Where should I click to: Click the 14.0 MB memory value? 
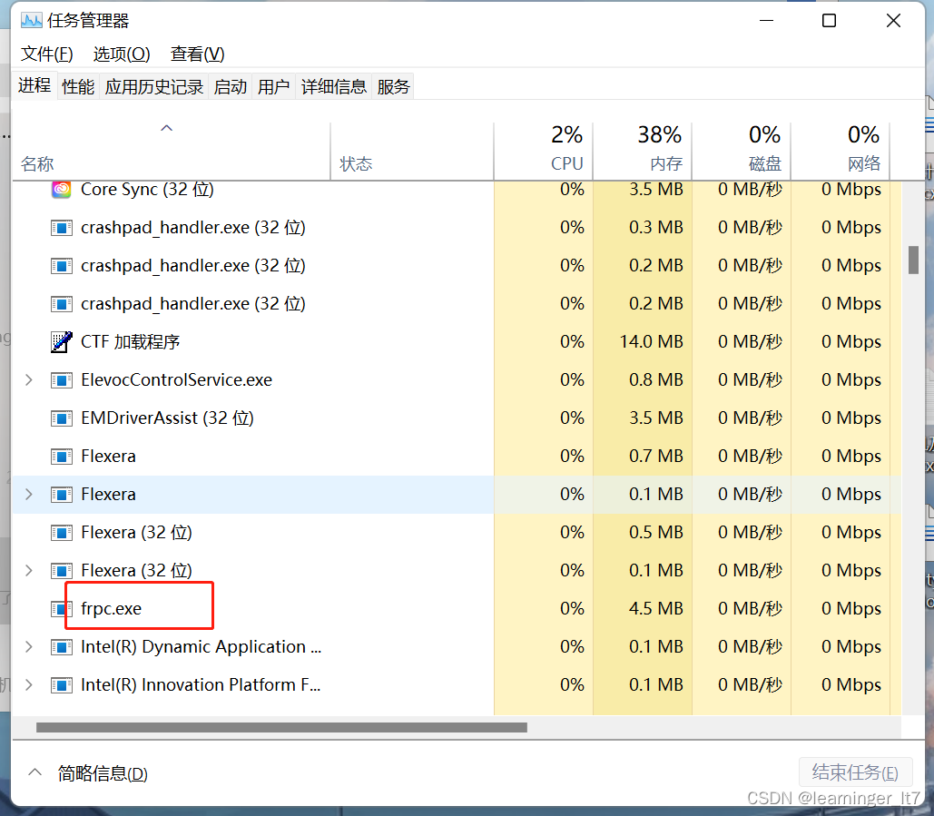pos(651,342)
